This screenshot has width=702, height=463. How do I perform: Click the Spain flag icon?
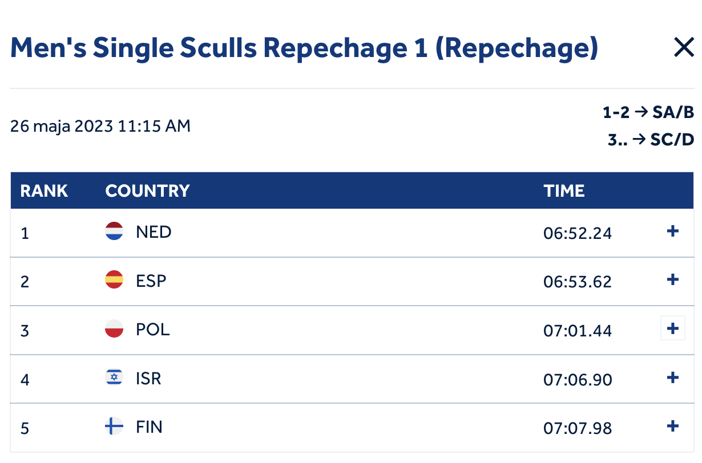(114, 279)
